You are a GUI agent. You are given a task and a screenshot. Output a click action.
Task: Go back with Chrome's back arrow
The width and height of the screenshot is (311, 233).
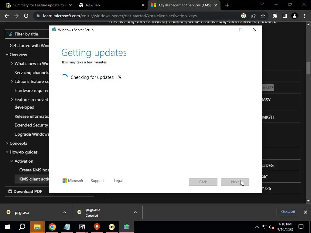(7, 16)
